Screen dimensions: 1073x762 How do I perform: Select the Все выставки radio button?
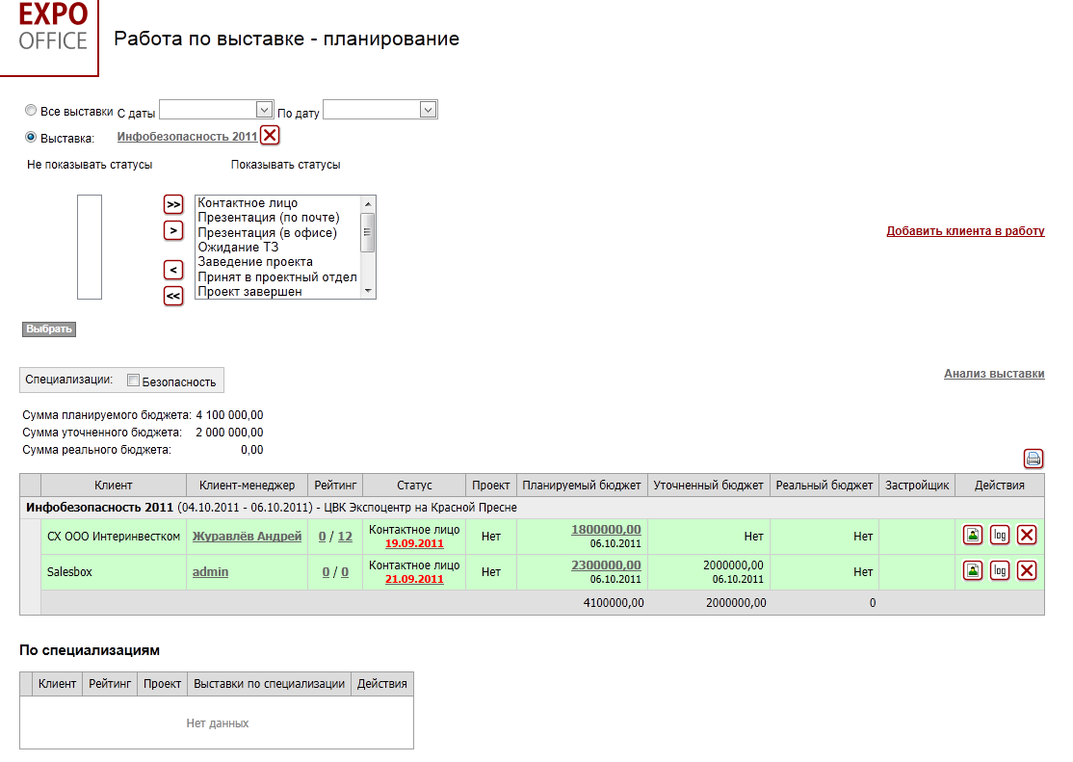click(31, 111)
